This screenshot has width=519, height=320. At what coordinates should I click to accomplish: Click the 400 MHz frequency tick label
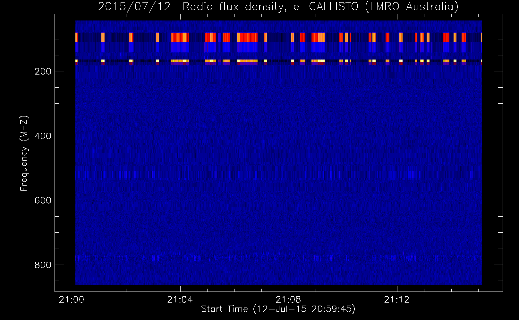point(43,136)
